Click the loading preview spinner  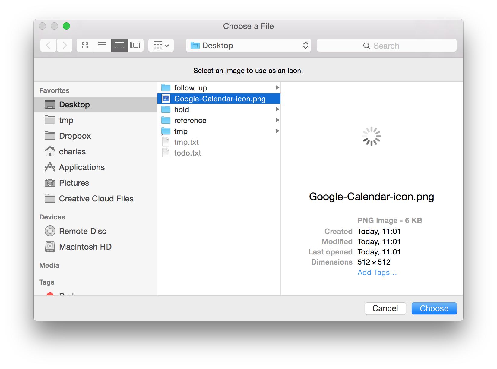tap(372, 136)
